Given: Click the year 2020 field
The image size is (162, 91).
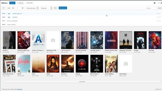Looking at the screenshot, I should click(10, 8).
